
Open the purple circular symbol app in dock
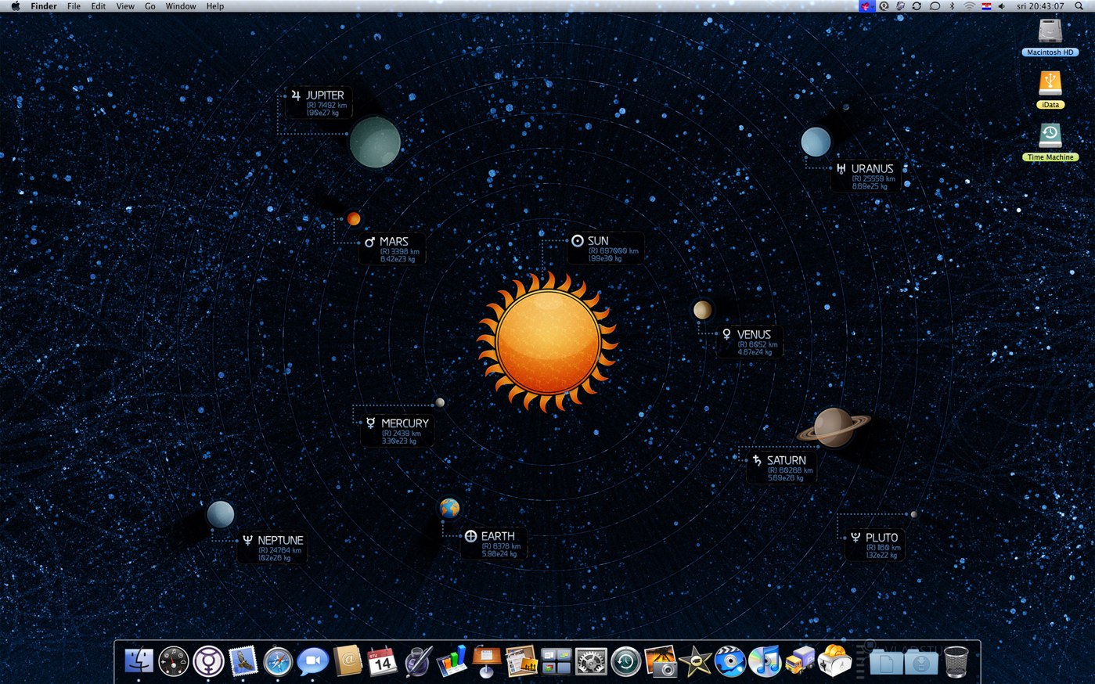[208, 661]
